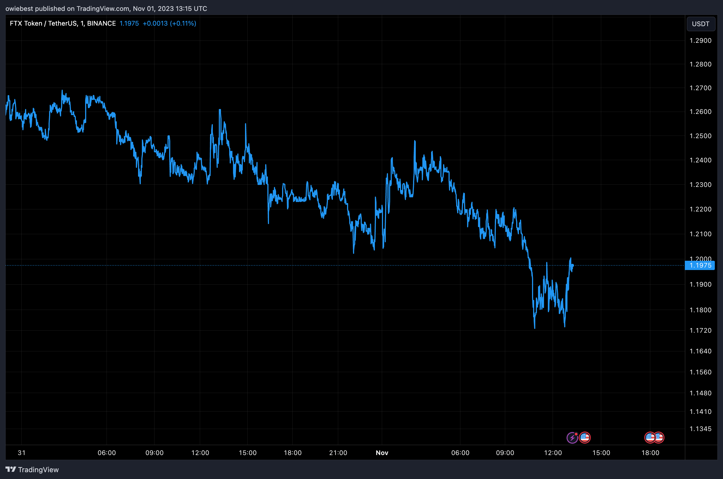
Task: Click the 1.1975 value in chart legend
Action: click(129, 23)
